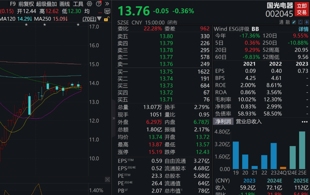The height and width of the screenshot is (195, 310).
Task: Collapse the side panel via splitter arrows
Action: [x=114, y=118]
